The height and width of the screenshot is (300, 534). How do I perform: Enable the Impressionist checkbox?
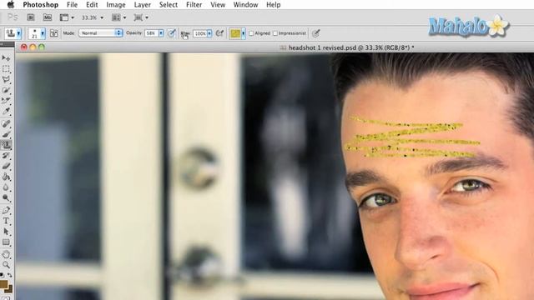(x=275, y=33)
